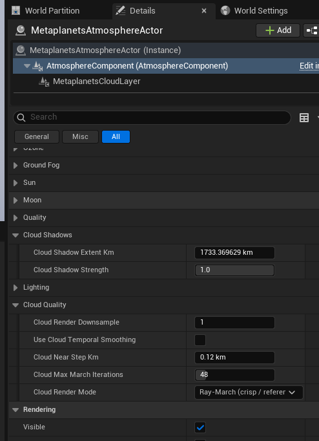The width and height of the screenshot is (319, 441).
Task: Click the Cloud Shadow Extent Km label
Action: point(74,252)
